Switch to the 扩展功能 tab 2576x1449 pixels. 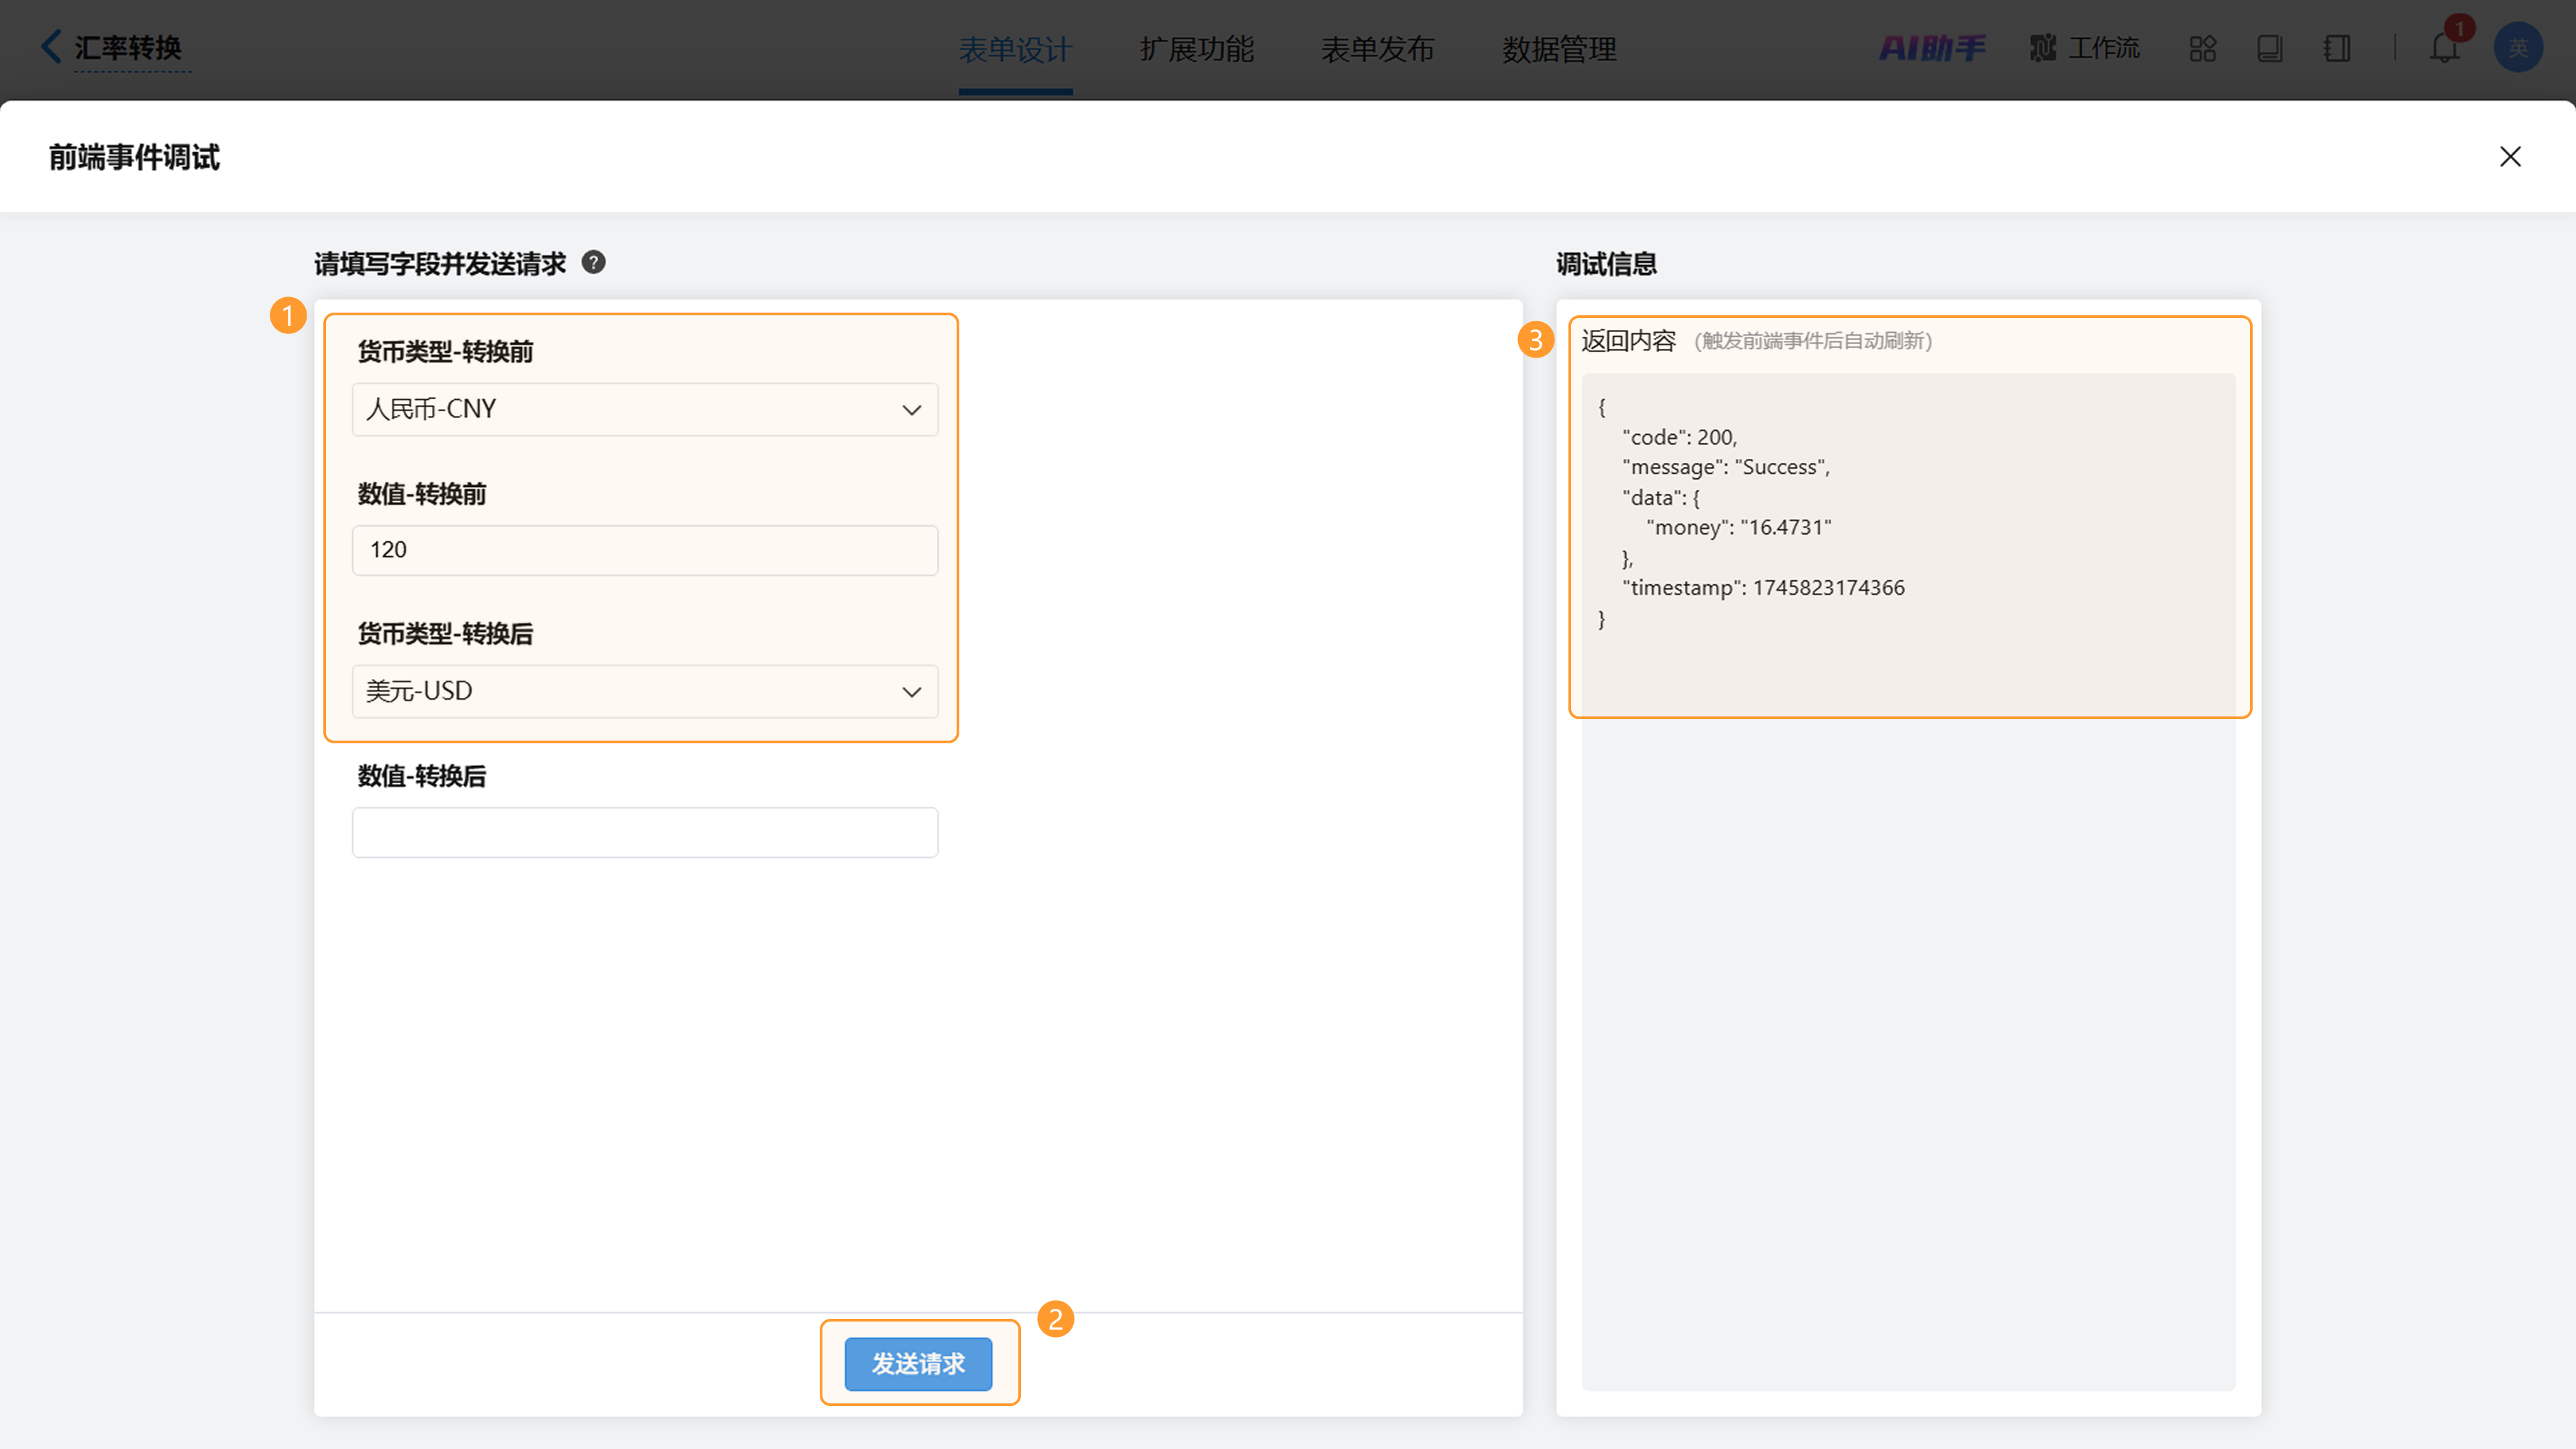pyautogui.click(x=1196, y=49)
